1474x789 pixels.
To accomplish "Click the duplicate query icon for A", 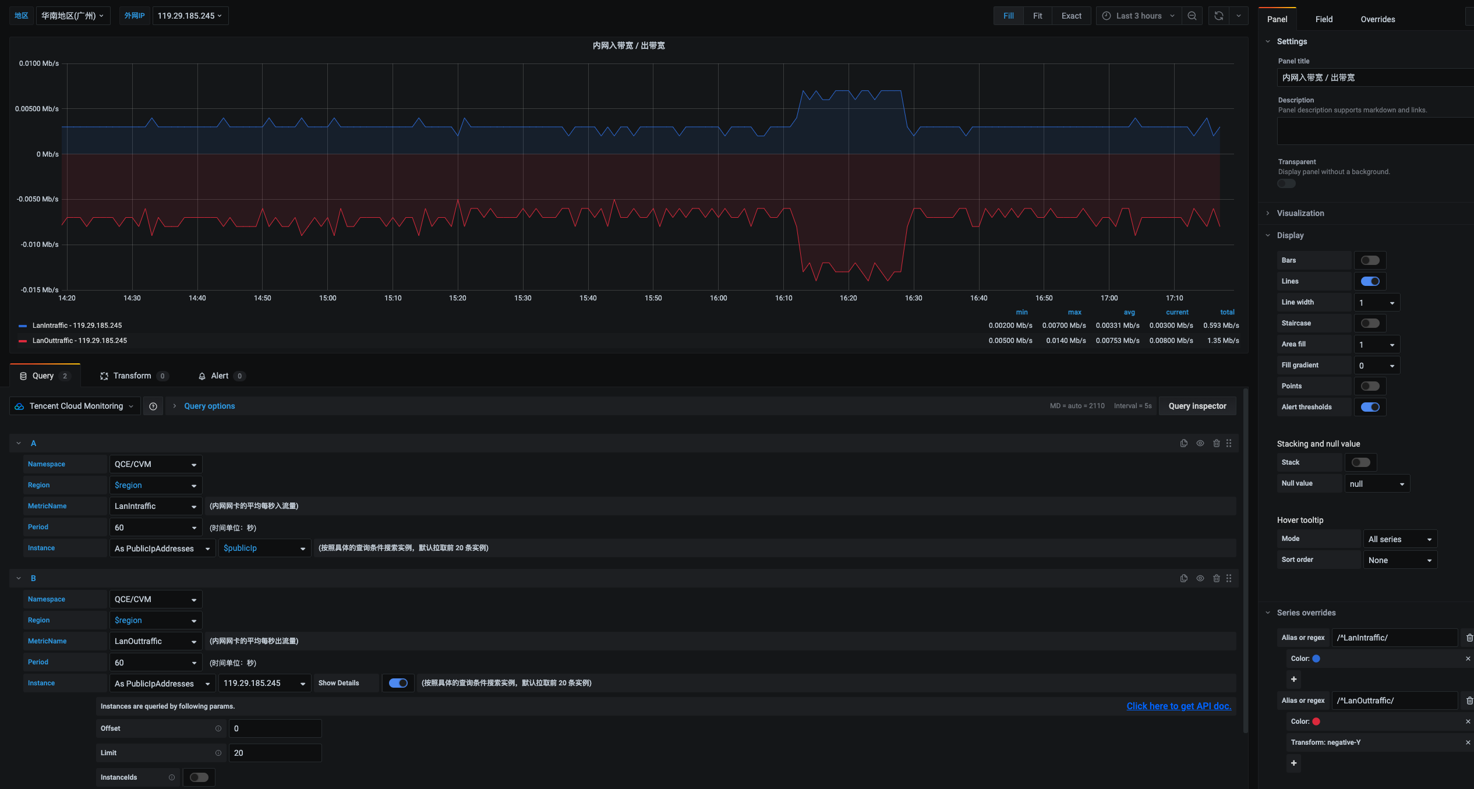I will pos(1182,444).
